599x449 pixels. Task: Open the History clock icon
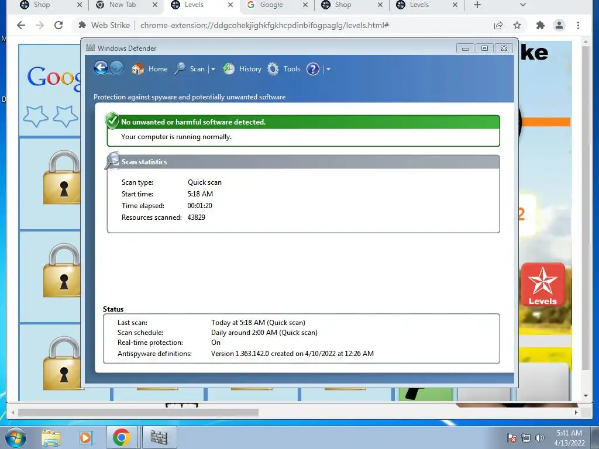tap(229, 69)
